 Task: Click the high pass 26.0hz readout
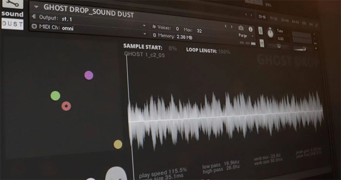pos(221,169)
